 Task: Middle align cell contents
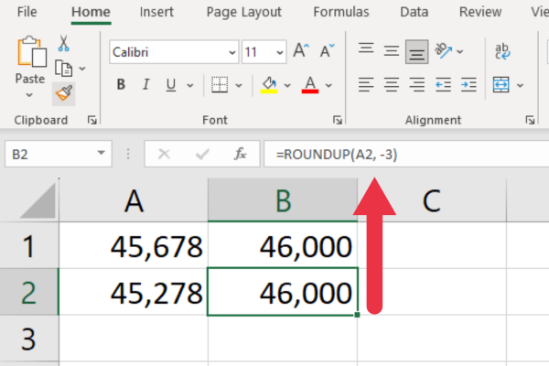(391, 51)
